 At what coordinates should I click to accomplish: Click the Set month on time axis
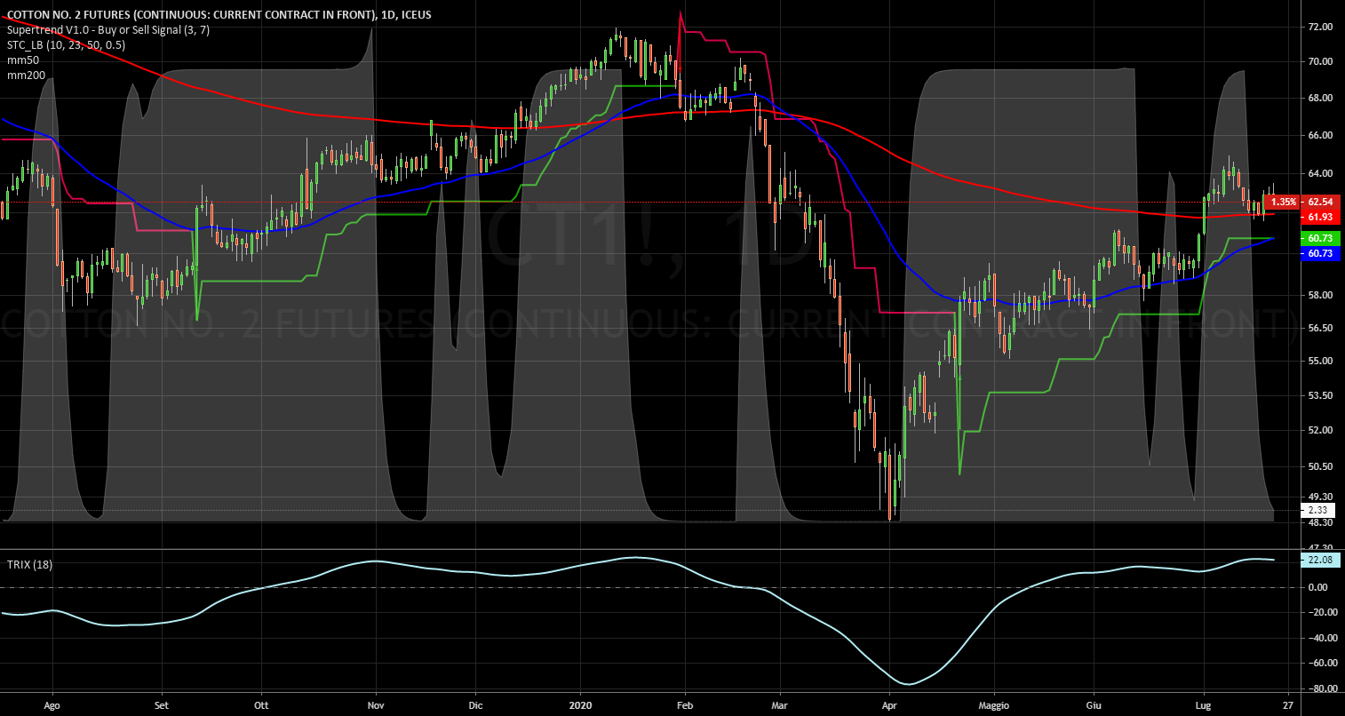coord(161,706)
